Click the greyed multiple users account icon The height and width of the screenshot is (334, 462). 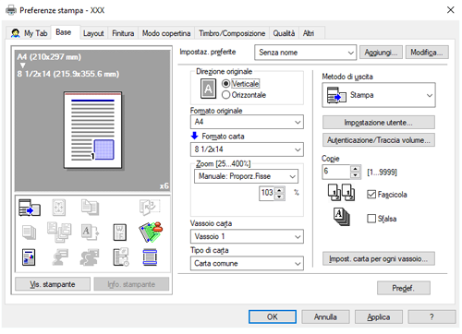(90, 257)
